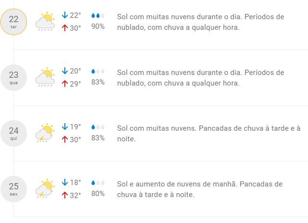Viewport: 308px width, 223px height.
Task: Click the raindrops icon above 90%
Action: pos(98,16)
